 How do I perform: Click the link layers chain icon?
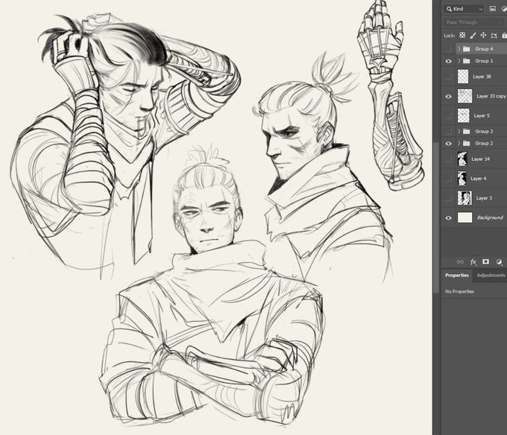click(460, 261)
